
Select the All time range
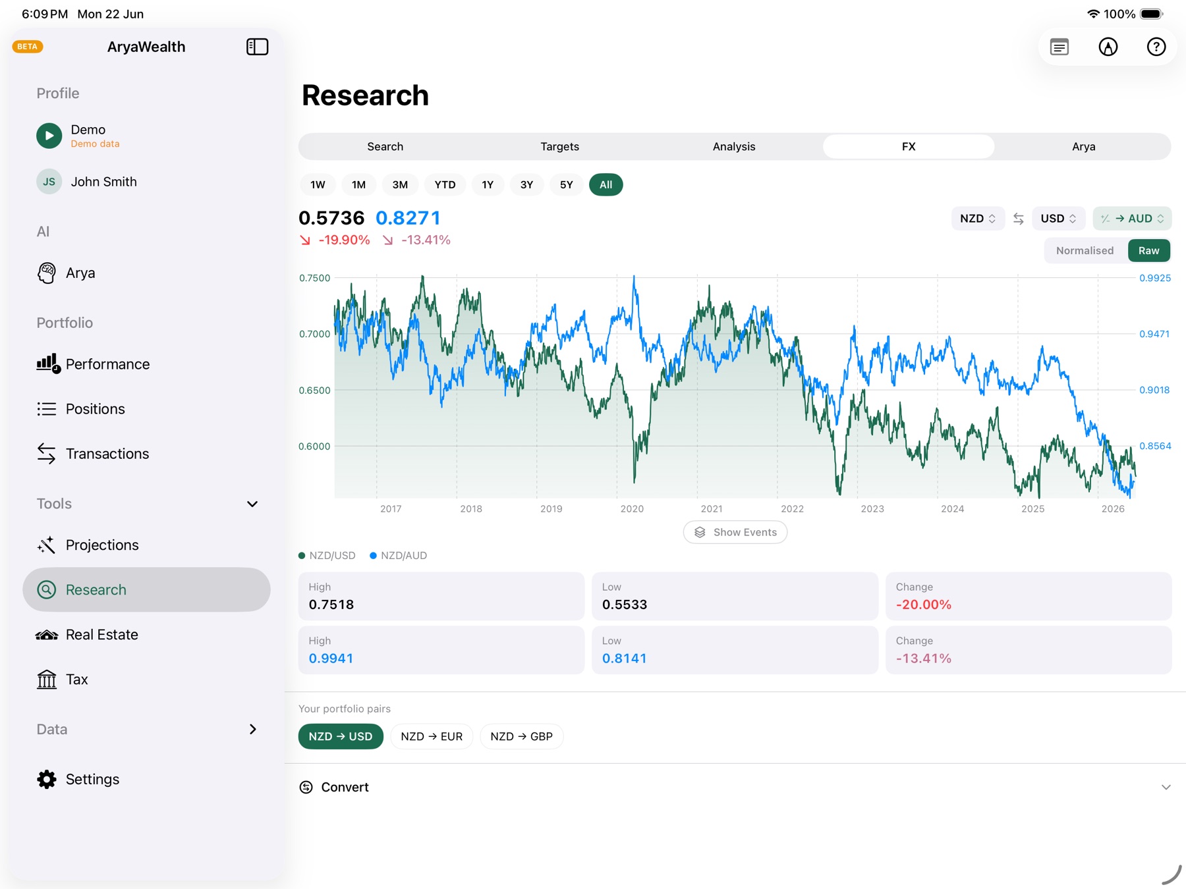coord(606,184)
